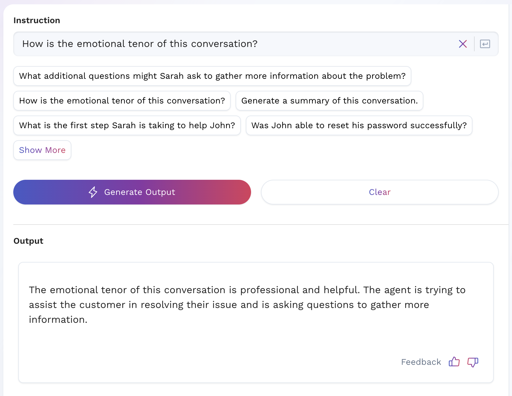Choose the 'How is the emotional tenor' suggestion chip
Image resolution: width=512 pixels, height=396 pixels.
tap(122, 101)
